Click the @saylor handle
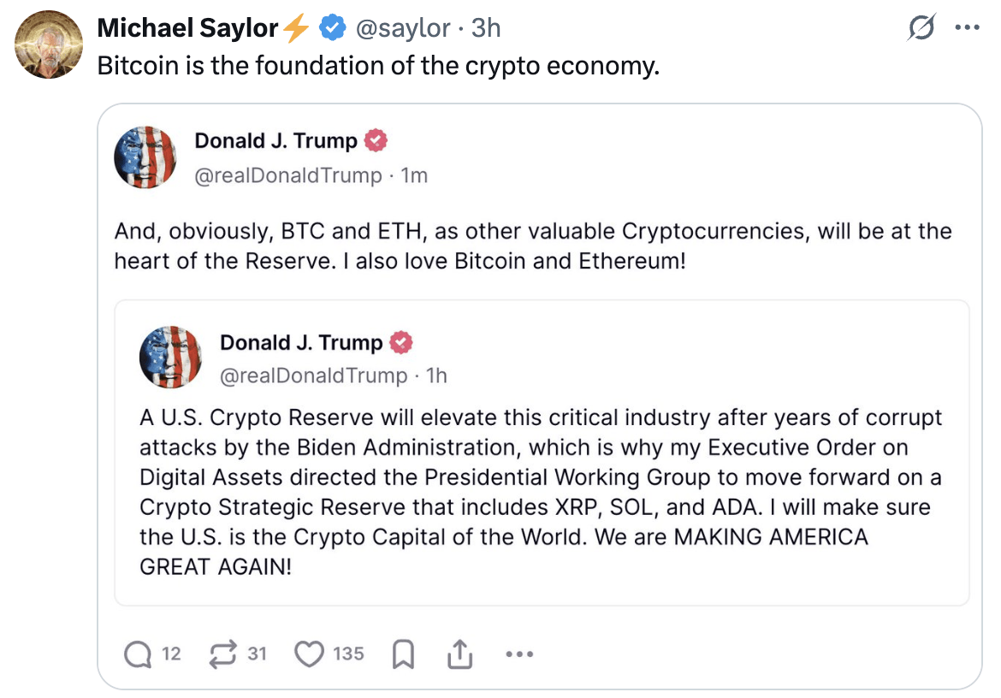 (402, 28)
